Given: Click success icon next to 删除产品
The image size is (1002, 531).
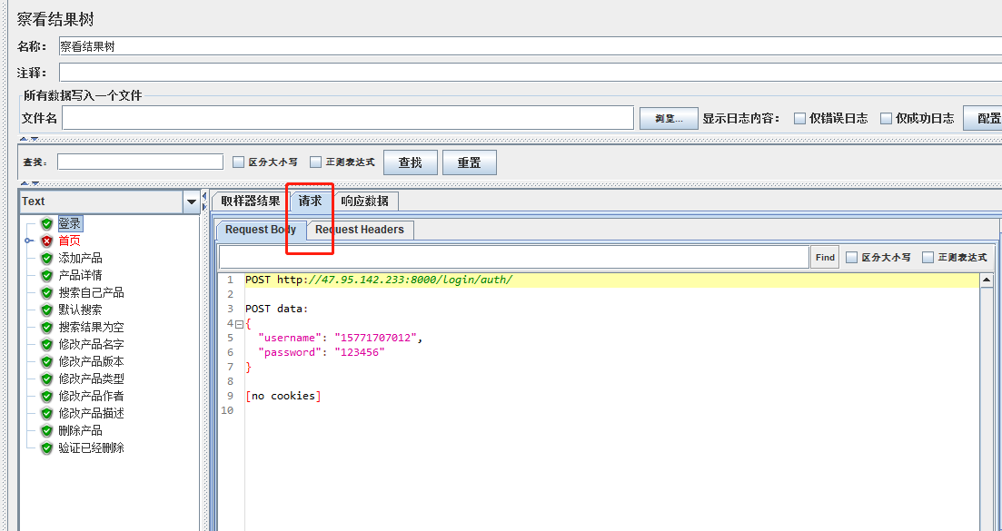Looking at the screenshot, I should coord(46,431).
